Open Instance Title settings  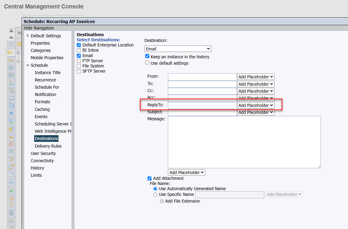point(48,73)
